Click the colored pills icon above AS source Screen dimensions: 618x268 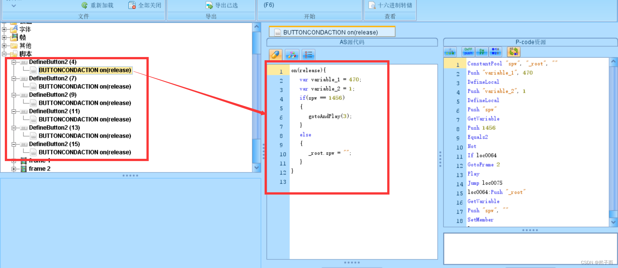[292, 55]
